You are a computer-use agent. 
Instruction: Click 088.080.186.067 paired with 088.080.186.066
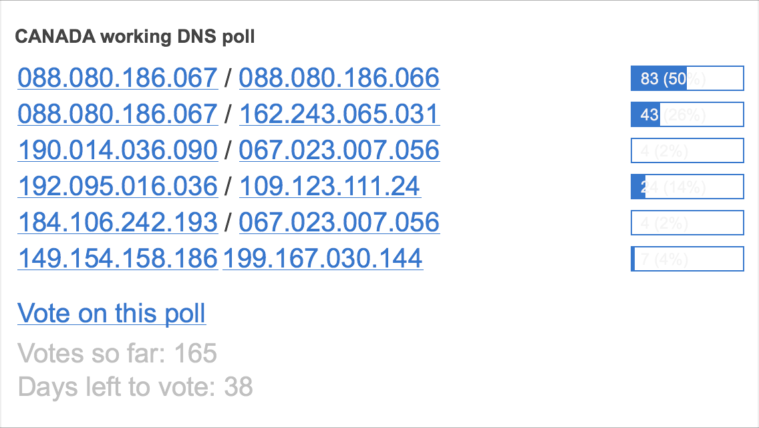[118, 78]
